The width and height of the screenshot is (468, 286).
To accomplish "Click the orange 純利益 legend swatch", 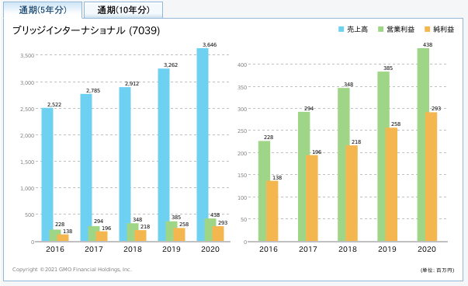I will coord(427,29).
